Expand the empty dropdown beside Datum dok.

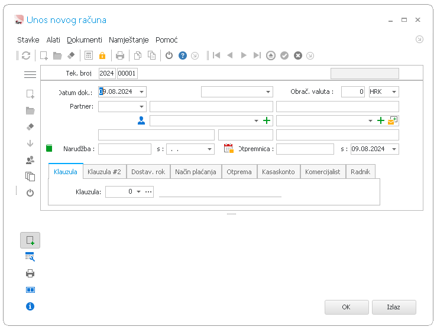point(268,92)
